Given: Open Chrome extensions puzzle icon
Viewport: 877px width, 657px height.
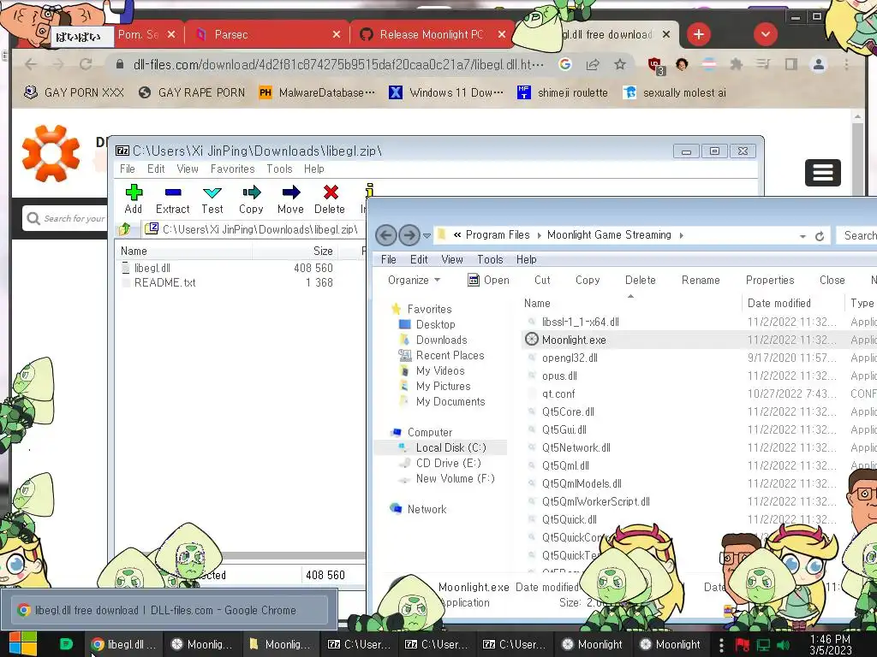Looking at the screenshot, I should pos(736,64).
